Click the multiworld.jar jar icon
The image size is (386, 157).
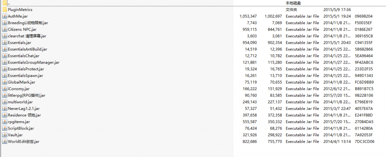(x=5, y=102)
